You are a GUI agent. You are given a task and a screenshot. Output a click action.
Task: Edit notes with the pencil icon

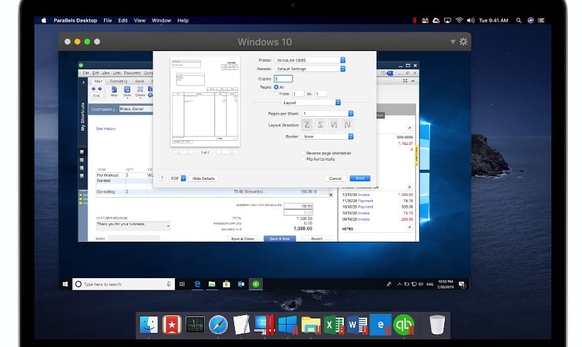(x=410, y=227)
